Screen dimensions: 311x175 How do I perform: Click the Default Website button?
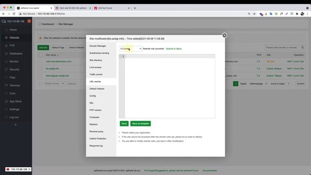tap(77, 48)
